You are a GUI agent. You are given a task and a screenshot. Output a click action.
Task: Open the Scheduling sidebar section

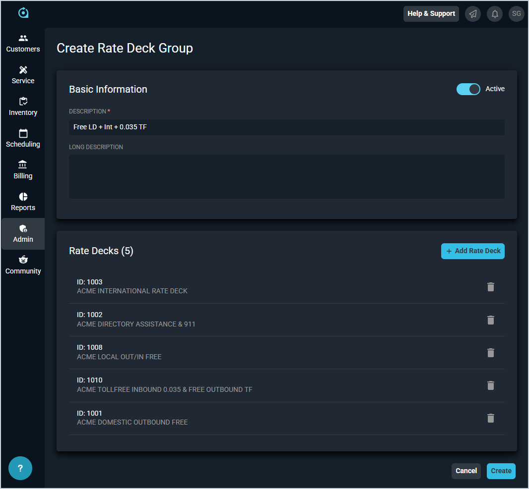tap(23, 139)
